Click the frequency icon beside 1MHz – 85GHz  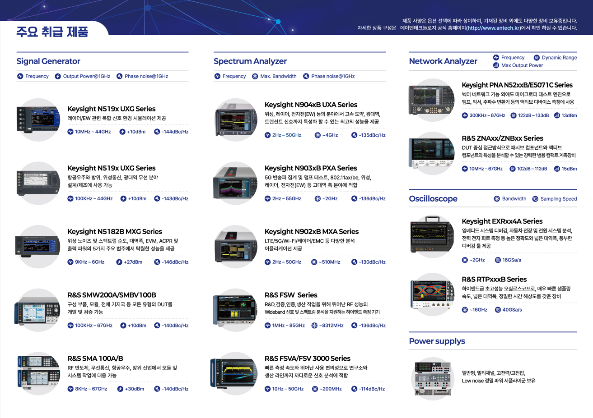(x=267, y=326)
